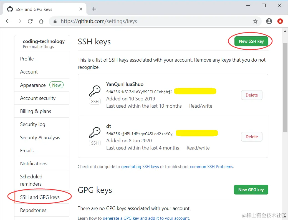Image resolution: width=288 pixels, height=220 pixels.
Task: Close the SSH and GPG keys tab
Action: click(x=81, y=9)
